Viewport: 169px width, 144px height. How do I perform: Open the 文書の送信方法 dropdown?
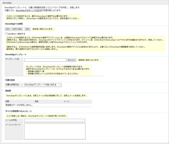[43, 85]
